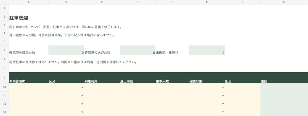Click the text starting 薄い黄色＝入力欄
The image size is (308, 116).
[62, 35]
